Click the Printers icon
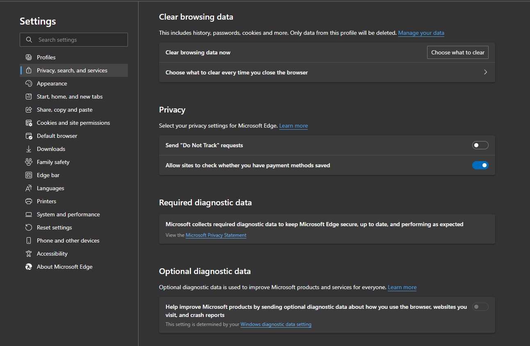The height and width of the screenshot is (346, 530). (x=29, y=201)
